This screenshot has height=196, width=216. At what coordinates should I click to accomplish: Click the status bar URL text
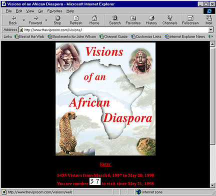pos(40,192)
